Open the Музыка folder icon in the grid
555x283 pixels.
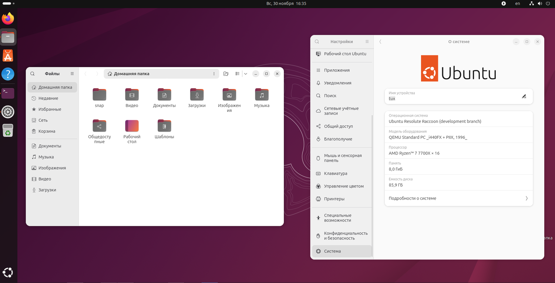[262, 94]
